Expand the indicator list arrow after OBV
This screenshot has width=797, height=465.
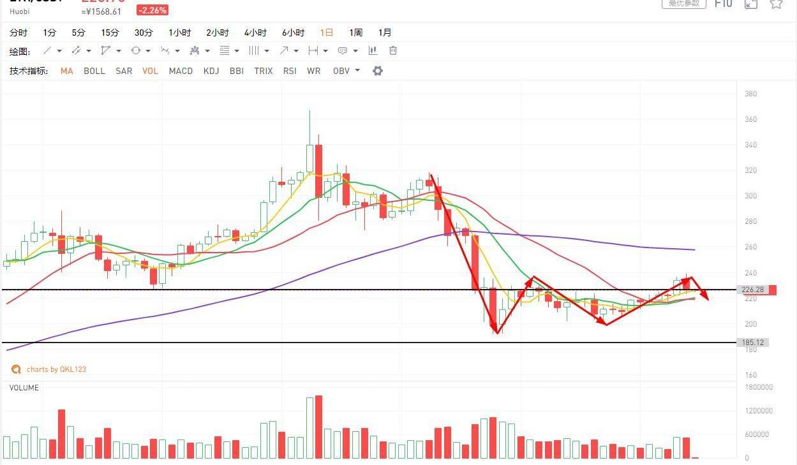pos(357,70)
